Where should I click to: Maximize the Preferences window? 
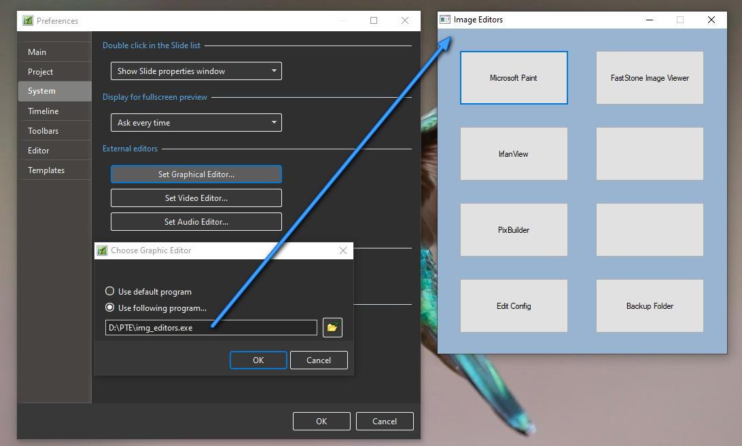click(x=373, y=20)
